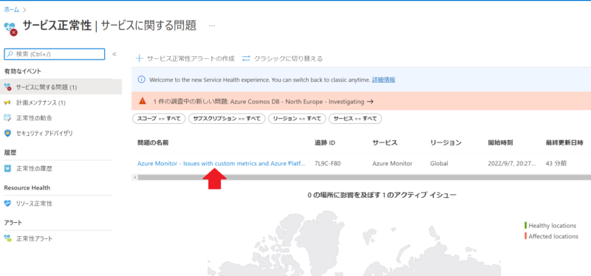
Task: Click the Service Health heart icon in header
Action: [x=10, y=28]
